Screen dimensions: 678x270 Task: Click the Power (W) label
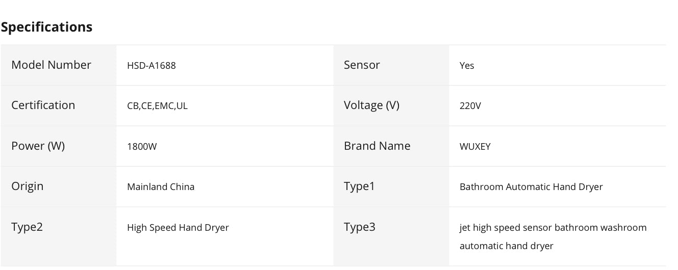tap(38, 146)
